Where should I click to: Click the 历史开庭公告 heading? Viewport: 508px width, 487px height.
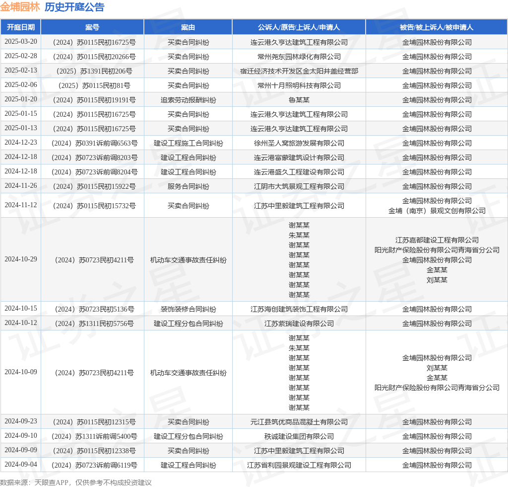click(74, 7)
